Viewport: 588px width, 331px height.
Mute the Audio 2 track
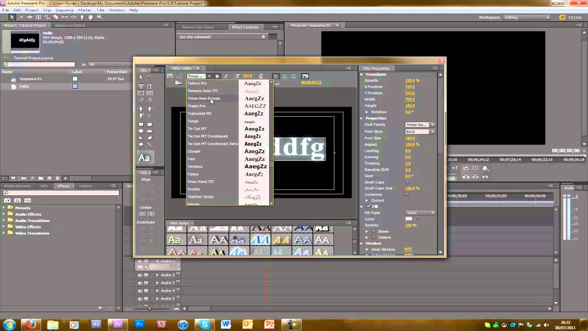(x=140, y=275)
